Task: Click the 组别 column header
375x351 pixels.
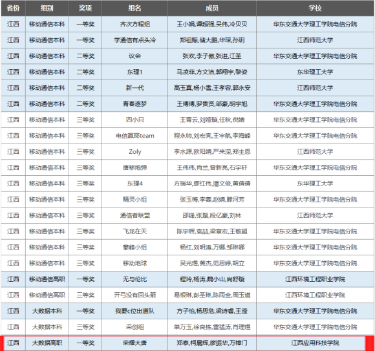Action: pos(47,8)
